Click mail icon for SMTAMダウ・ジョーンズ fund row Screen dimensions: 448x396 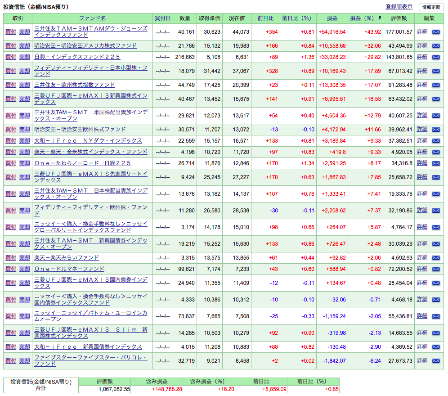(x=436, y=32)
